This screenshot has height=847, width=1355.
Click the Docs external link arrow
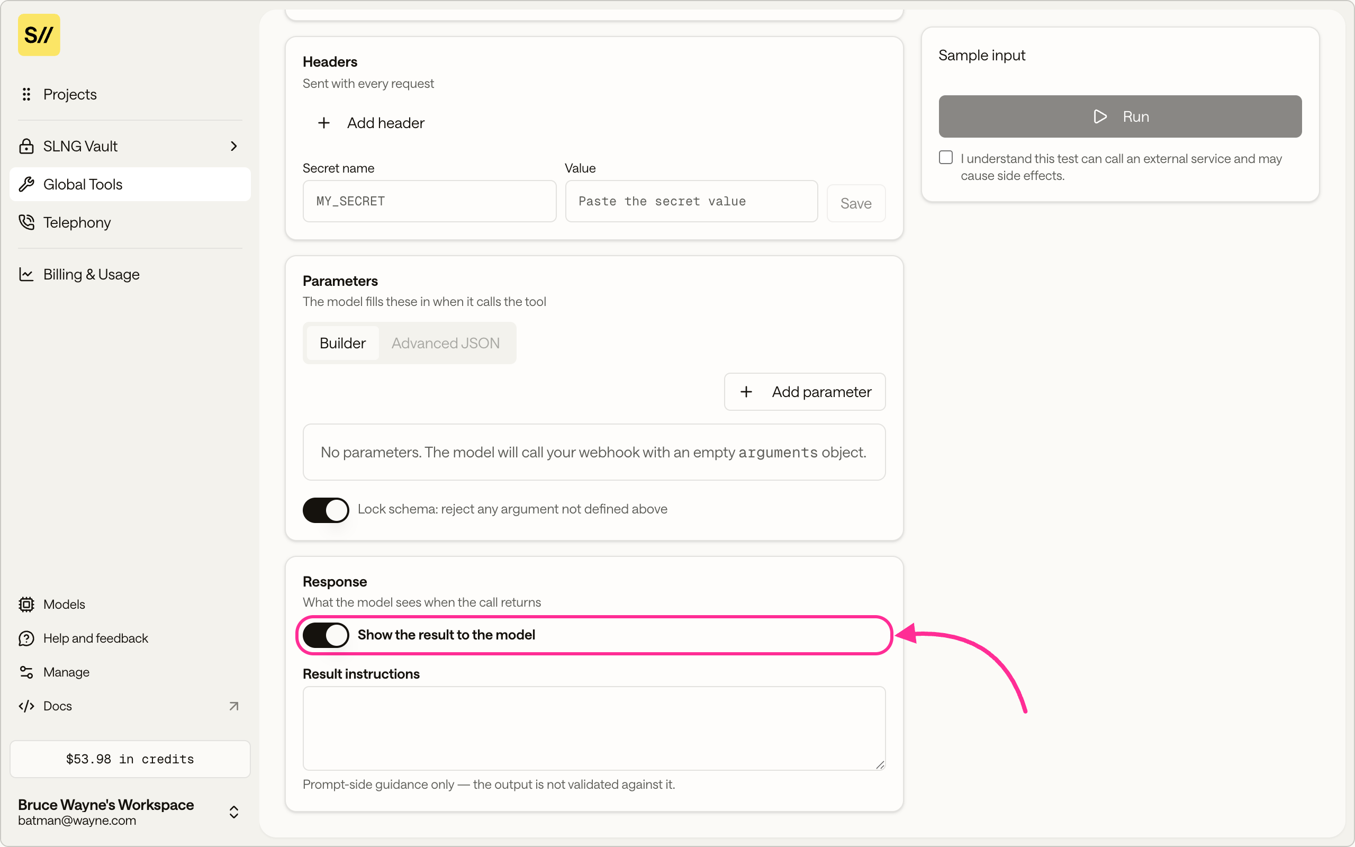point(234,706)
